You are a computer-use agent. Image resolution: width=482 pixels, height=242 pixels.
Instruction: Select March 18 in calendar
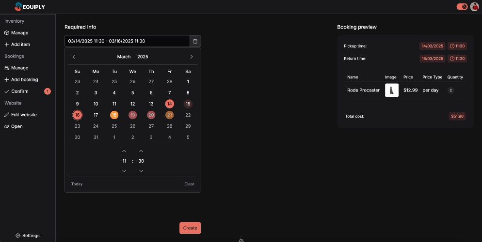pos(114,115)
